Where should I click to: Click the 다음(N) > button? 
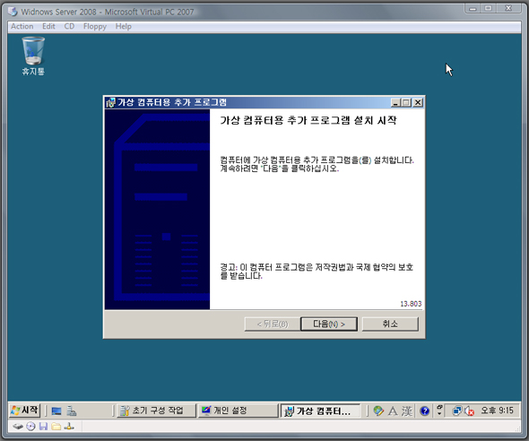329,324
